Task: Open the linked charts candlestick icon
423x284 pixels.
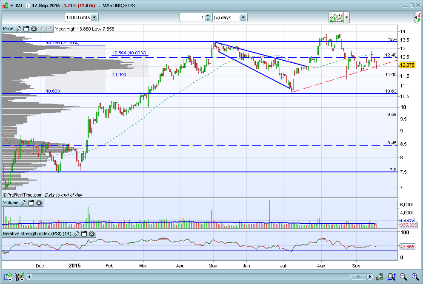Action: click(20, 276)
